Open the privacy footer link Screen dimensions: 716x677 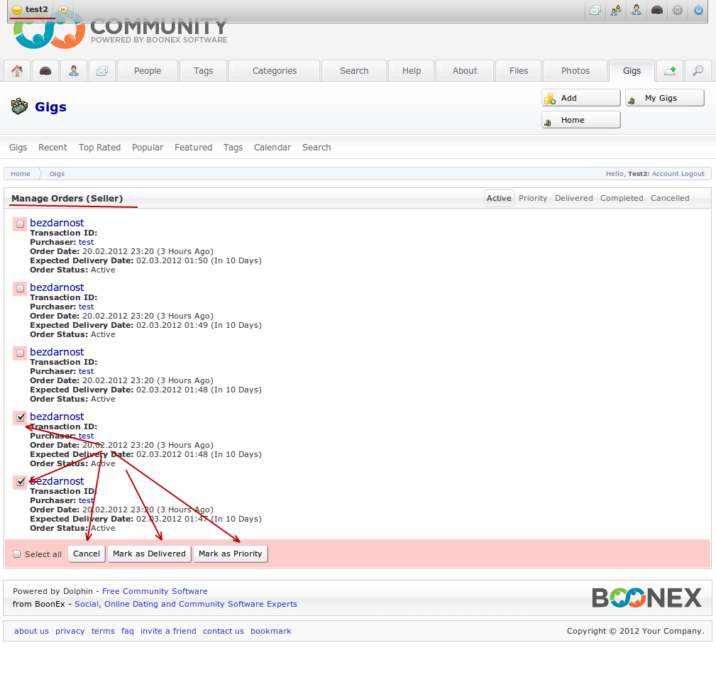[x=70, y=631]
